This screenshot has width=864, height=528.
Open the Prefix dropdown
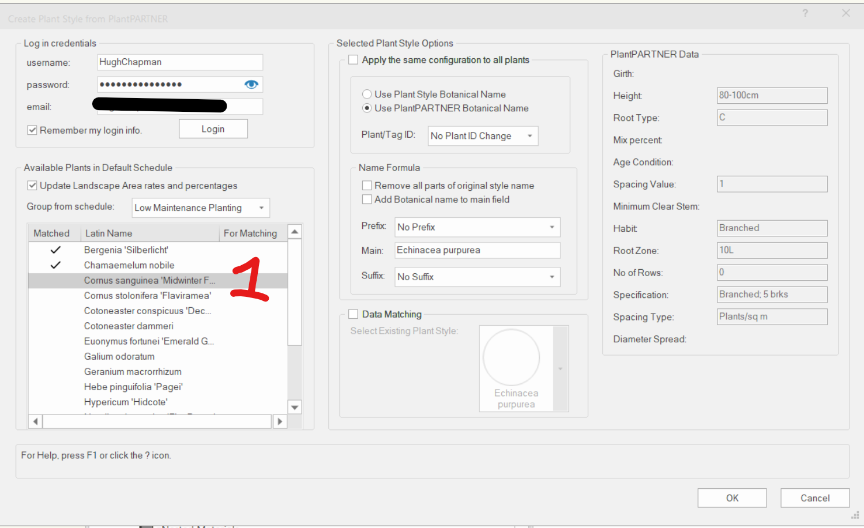tap(477, 227)
